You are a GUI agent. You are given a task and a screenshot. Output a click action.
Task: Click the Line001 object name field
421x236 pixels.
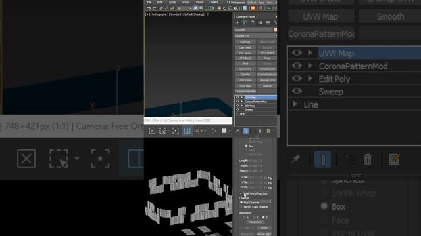[x=254, y=29]
